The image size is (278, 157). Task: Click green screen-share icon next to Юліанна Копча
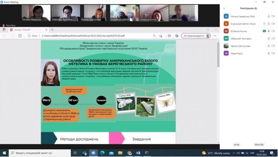[265, 31]
